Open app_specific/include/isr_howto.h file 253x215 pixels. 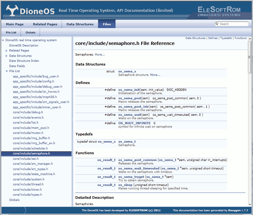(x=36, y=92)
